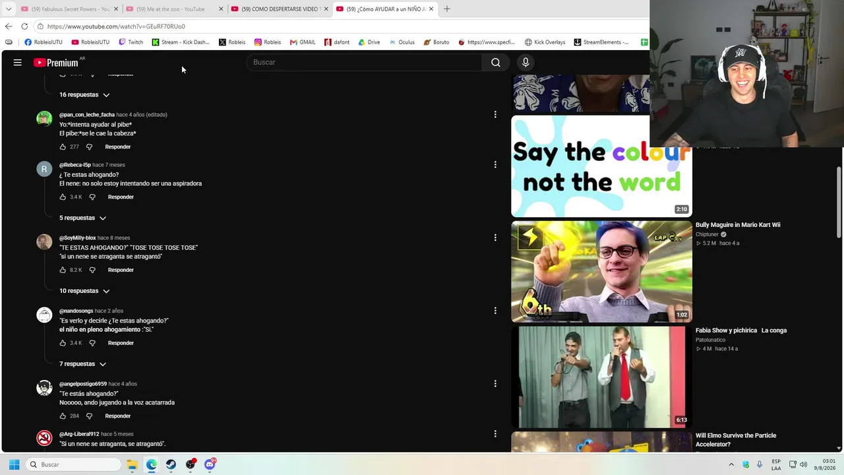This screenshot has width=844, height=475.
Task: Open the StreamElements bookmark
Action: coord(601,42)
